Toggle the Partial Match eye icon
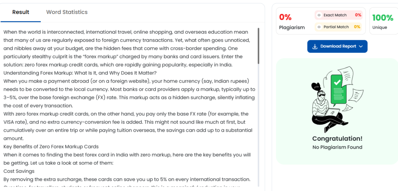The width and height of the screenshot is (398, 191). 319,27
